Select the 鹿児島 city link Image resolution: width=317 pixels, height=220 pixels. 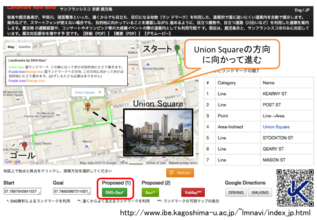coord(106,9)
